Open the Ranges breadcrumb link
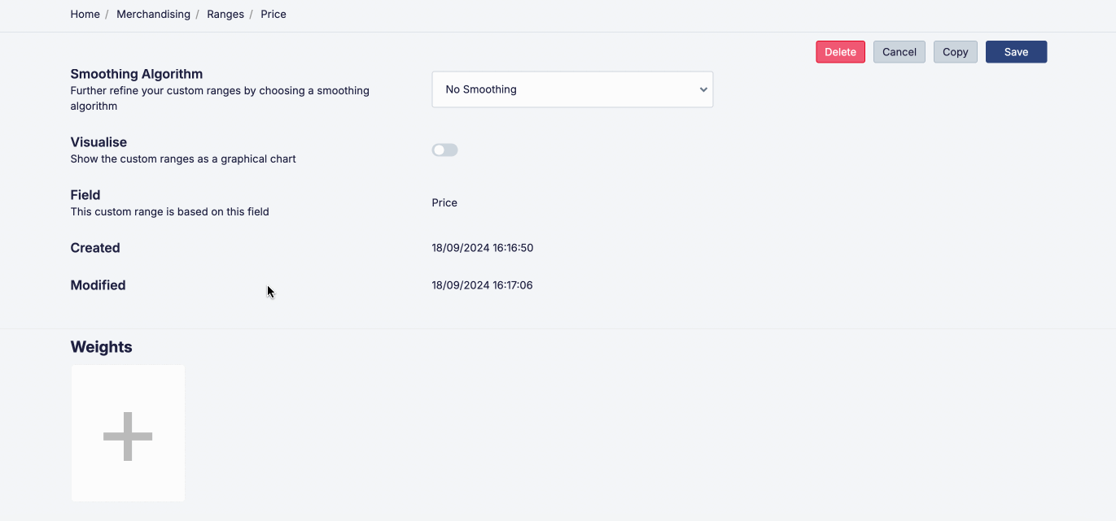This screenshot has height=521, width=1116. point(225,15)
